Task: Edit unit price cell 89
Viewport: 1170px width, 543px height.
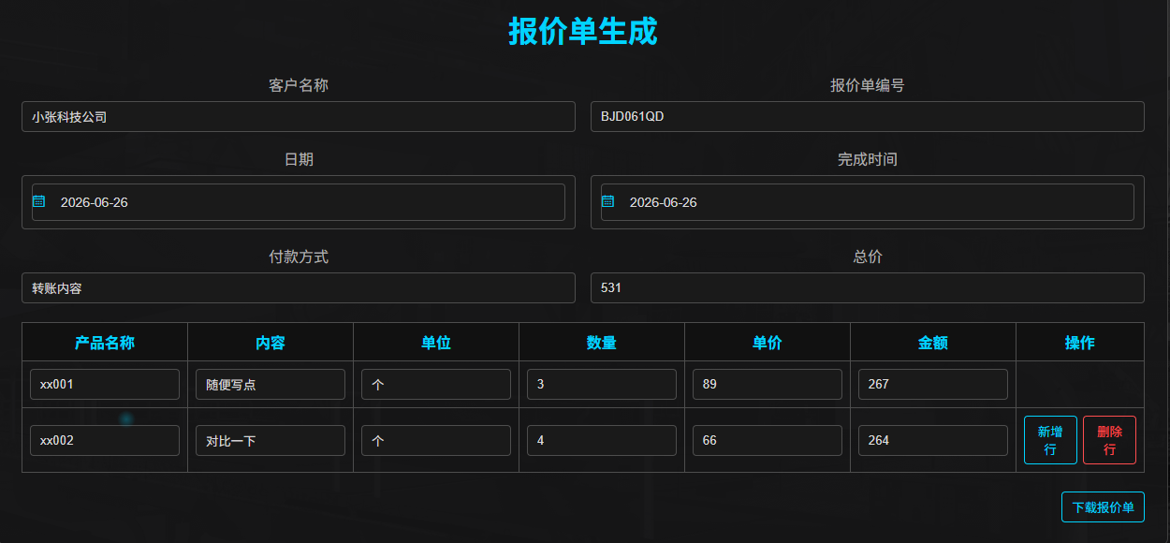Action: (768, 384)
